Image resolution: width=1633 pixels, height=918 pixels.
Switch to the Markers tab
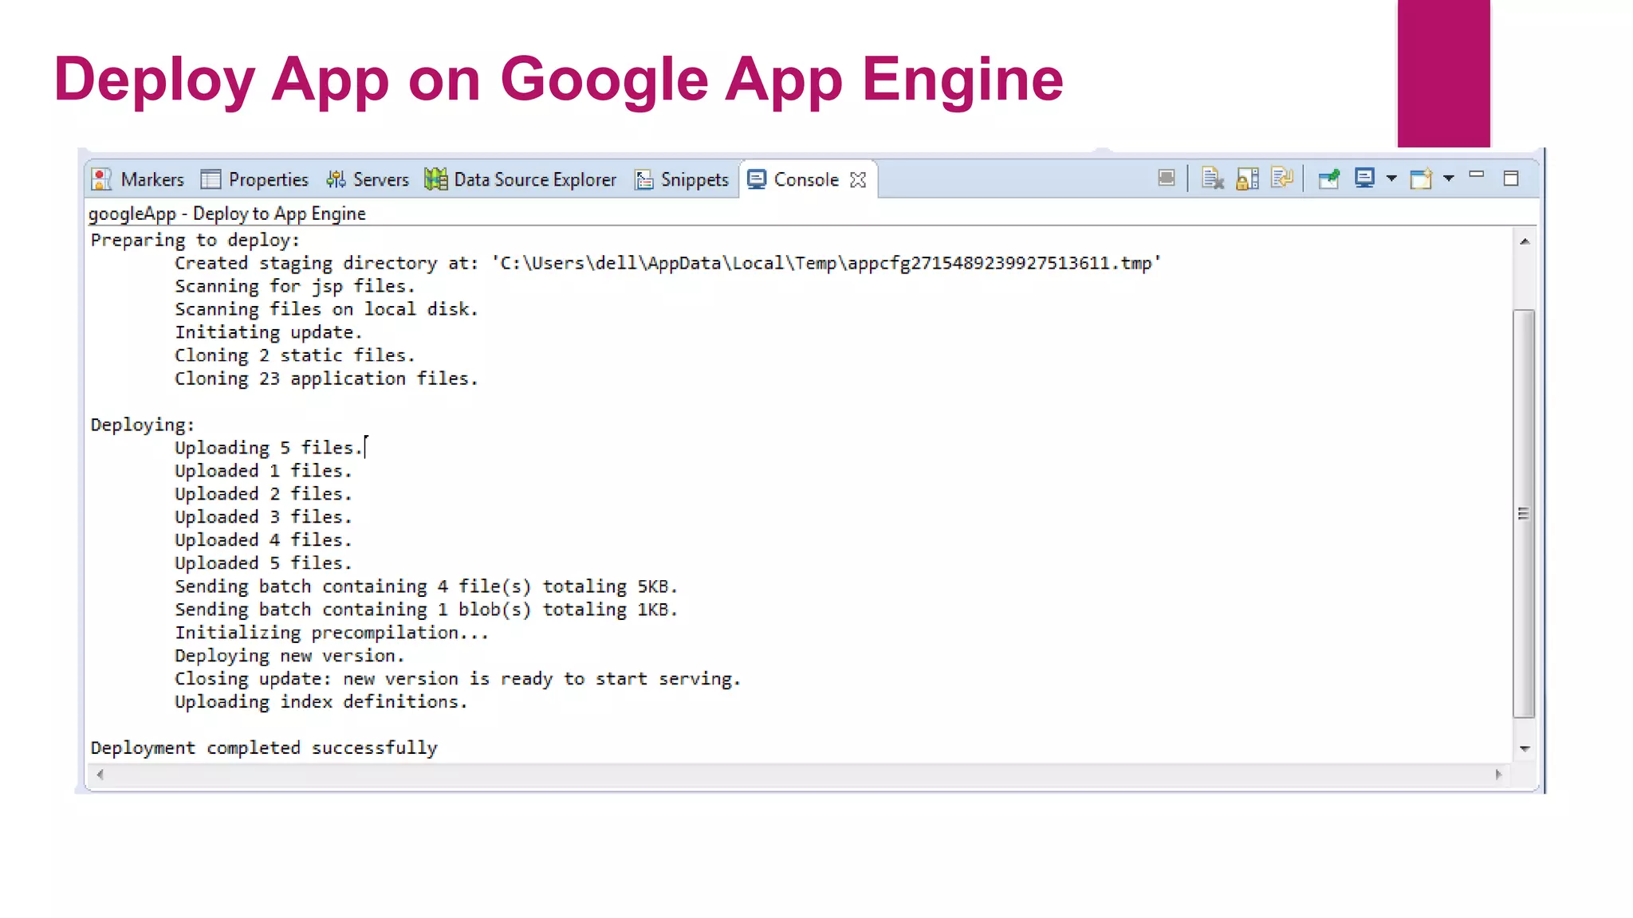point(138,179)
